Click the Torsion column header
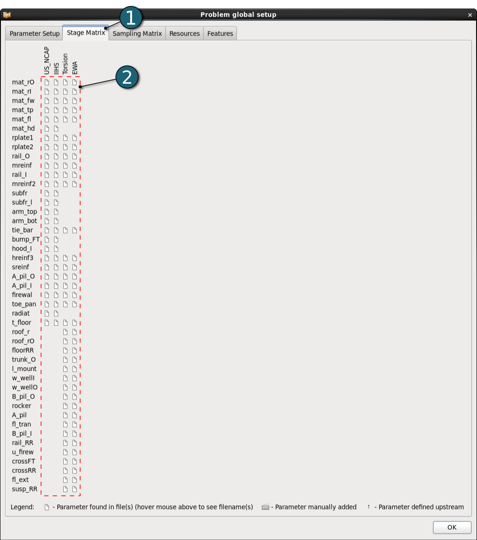 [66, 64]
